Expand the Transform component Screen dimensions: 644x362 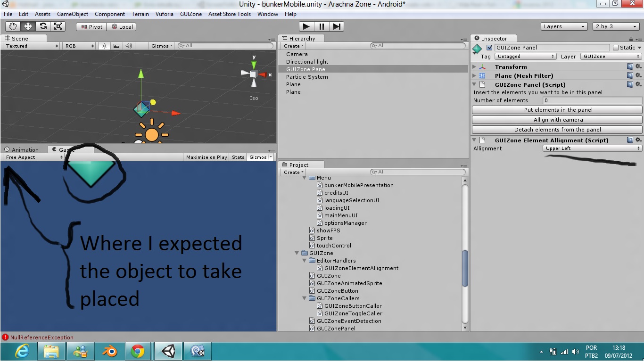(x=475, y=67)
